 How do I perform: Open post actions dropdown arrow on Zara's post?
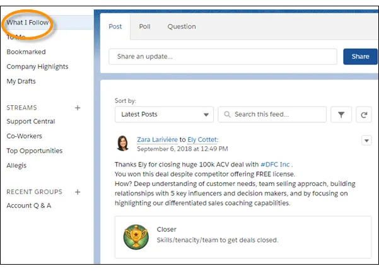tap(366, 141)
